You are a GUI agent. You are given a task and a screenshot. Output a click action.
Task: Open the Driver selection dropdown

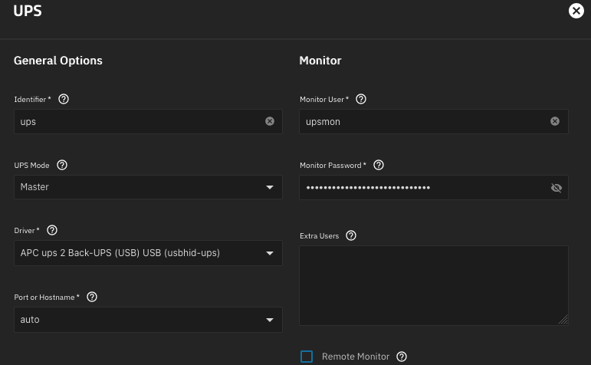269,253
